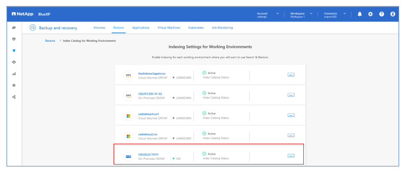The image size is (408, 173).
Task: Open the three-dot menu for rashidnew1cvo1
Action: click(291, 115)
